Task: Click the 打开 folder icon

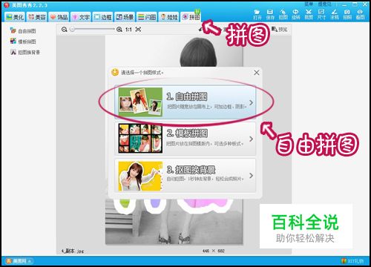Action: point(257,14)
